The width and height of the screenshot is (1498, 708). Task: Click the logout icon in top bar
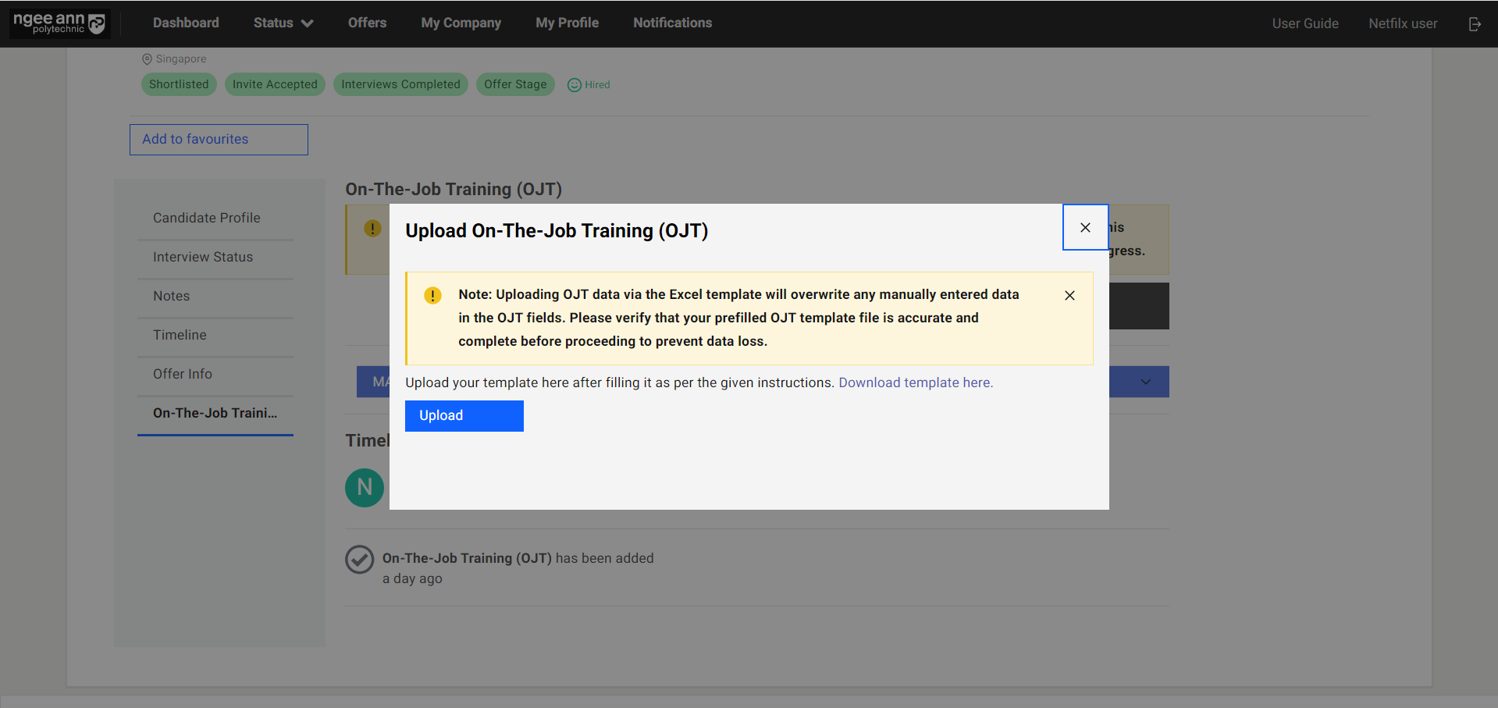point(1475,24)
